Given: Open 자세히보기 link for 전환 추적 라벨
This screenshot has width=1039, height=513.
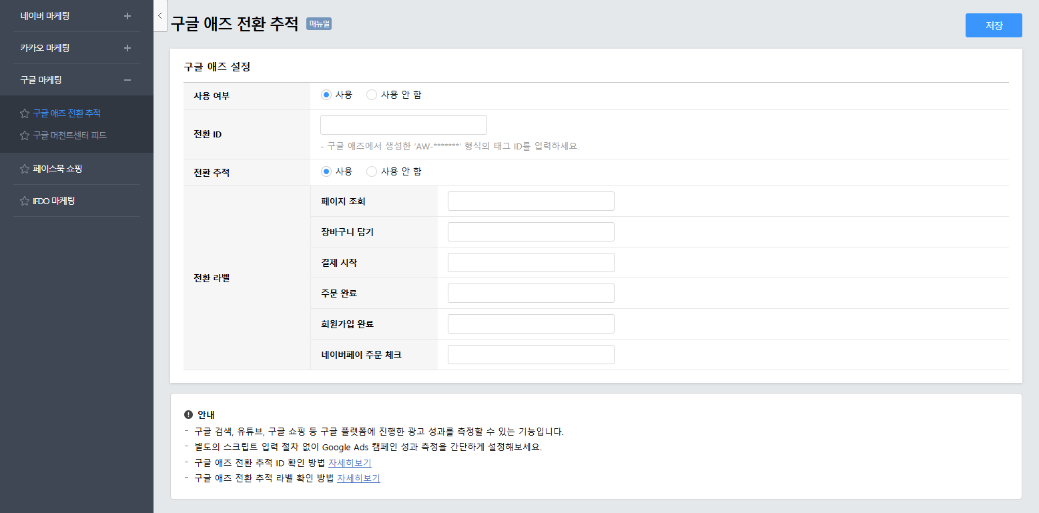Looking at the screenshot, I should coord(358,478).
